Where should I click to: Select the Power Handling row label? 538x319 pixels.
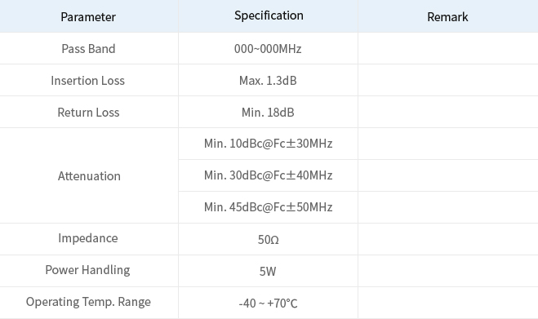pos(88,270)
